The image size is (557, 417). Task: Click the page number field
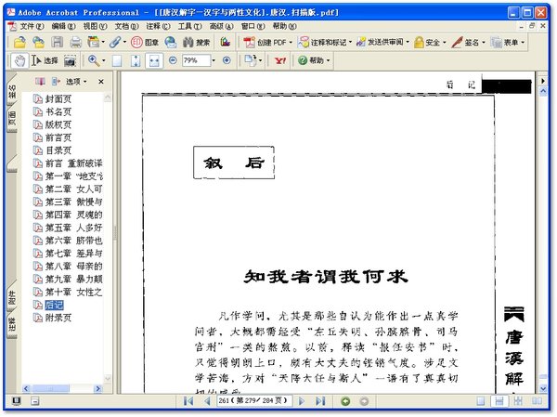[x=254, y=401]
